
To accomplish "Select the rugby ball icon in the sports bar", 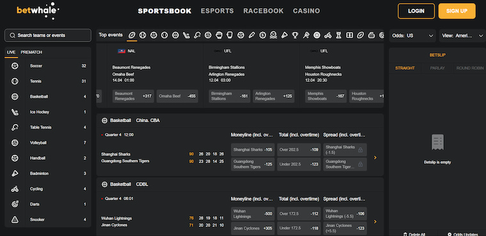I will tap(360, 35).
